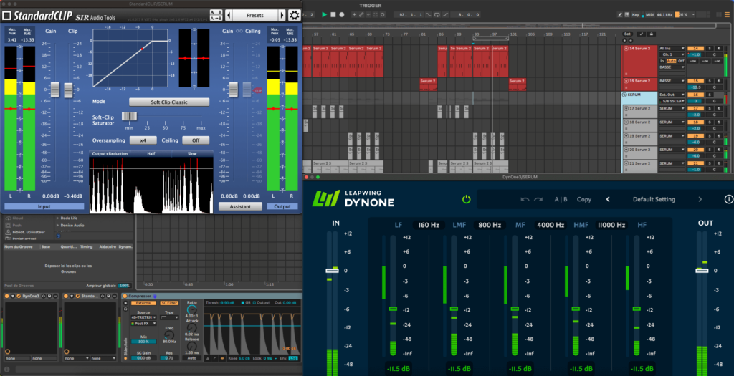Click Soft Clip Classic mode button
The height and width of the screenshot is (376, 734).
(x=169, y=102)
